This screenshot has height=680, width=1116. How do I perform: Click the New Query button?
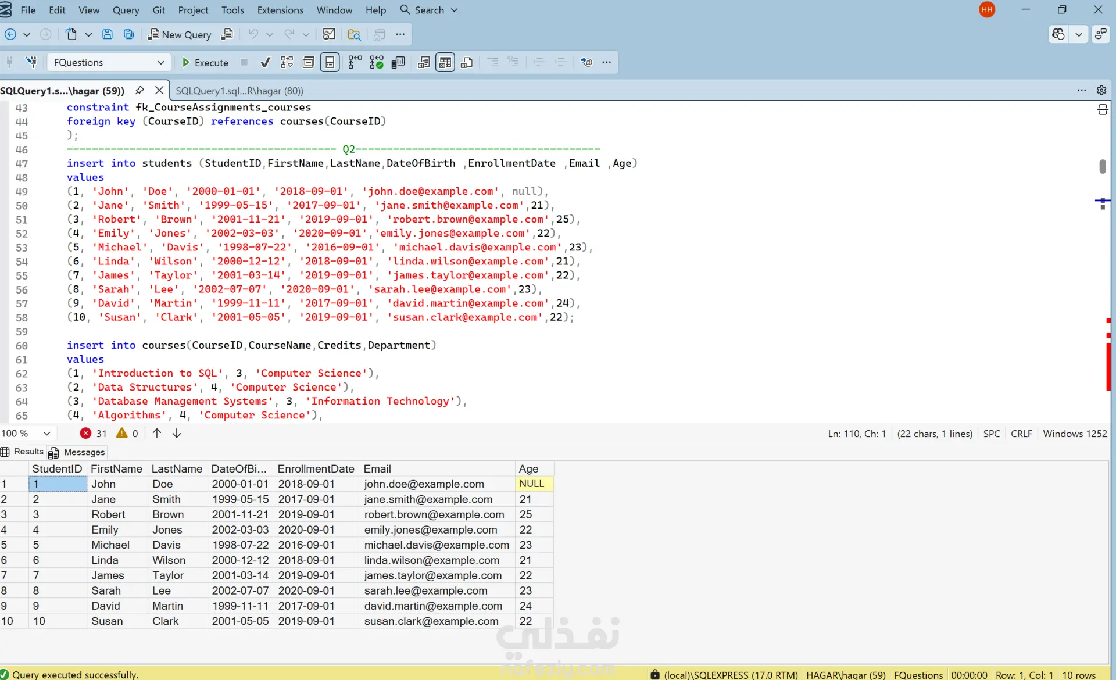[x=180, y=34]
